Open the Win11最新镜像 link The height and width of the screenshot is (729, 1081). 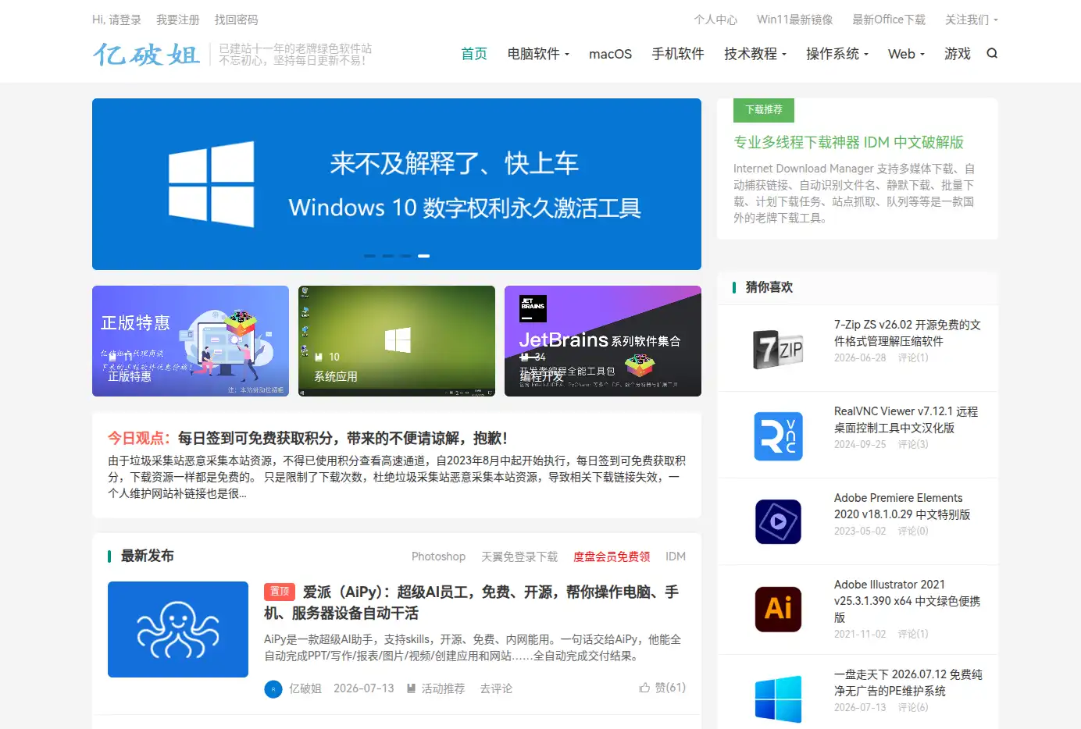point(794,20)
